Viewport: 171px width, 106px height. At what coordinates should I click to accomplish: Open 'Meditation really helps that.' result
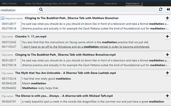40,88
